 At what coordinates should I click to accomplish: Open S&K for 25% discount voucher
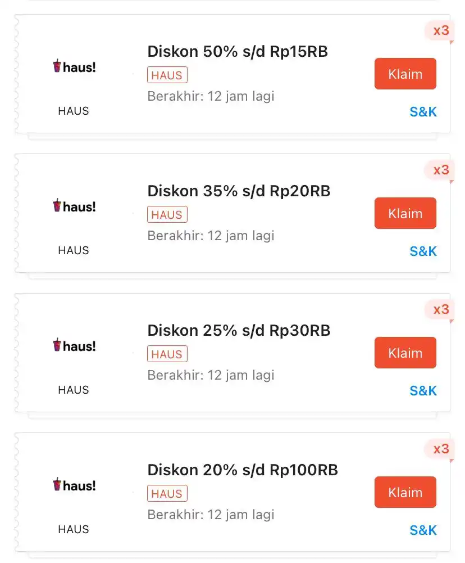point(423,390)
